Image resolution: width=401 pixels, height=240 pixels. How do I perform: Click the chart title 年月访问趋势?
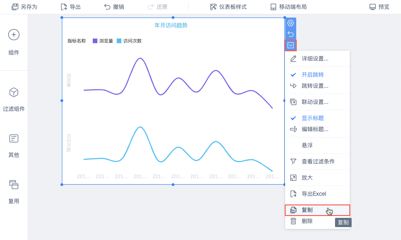[171, 25]
